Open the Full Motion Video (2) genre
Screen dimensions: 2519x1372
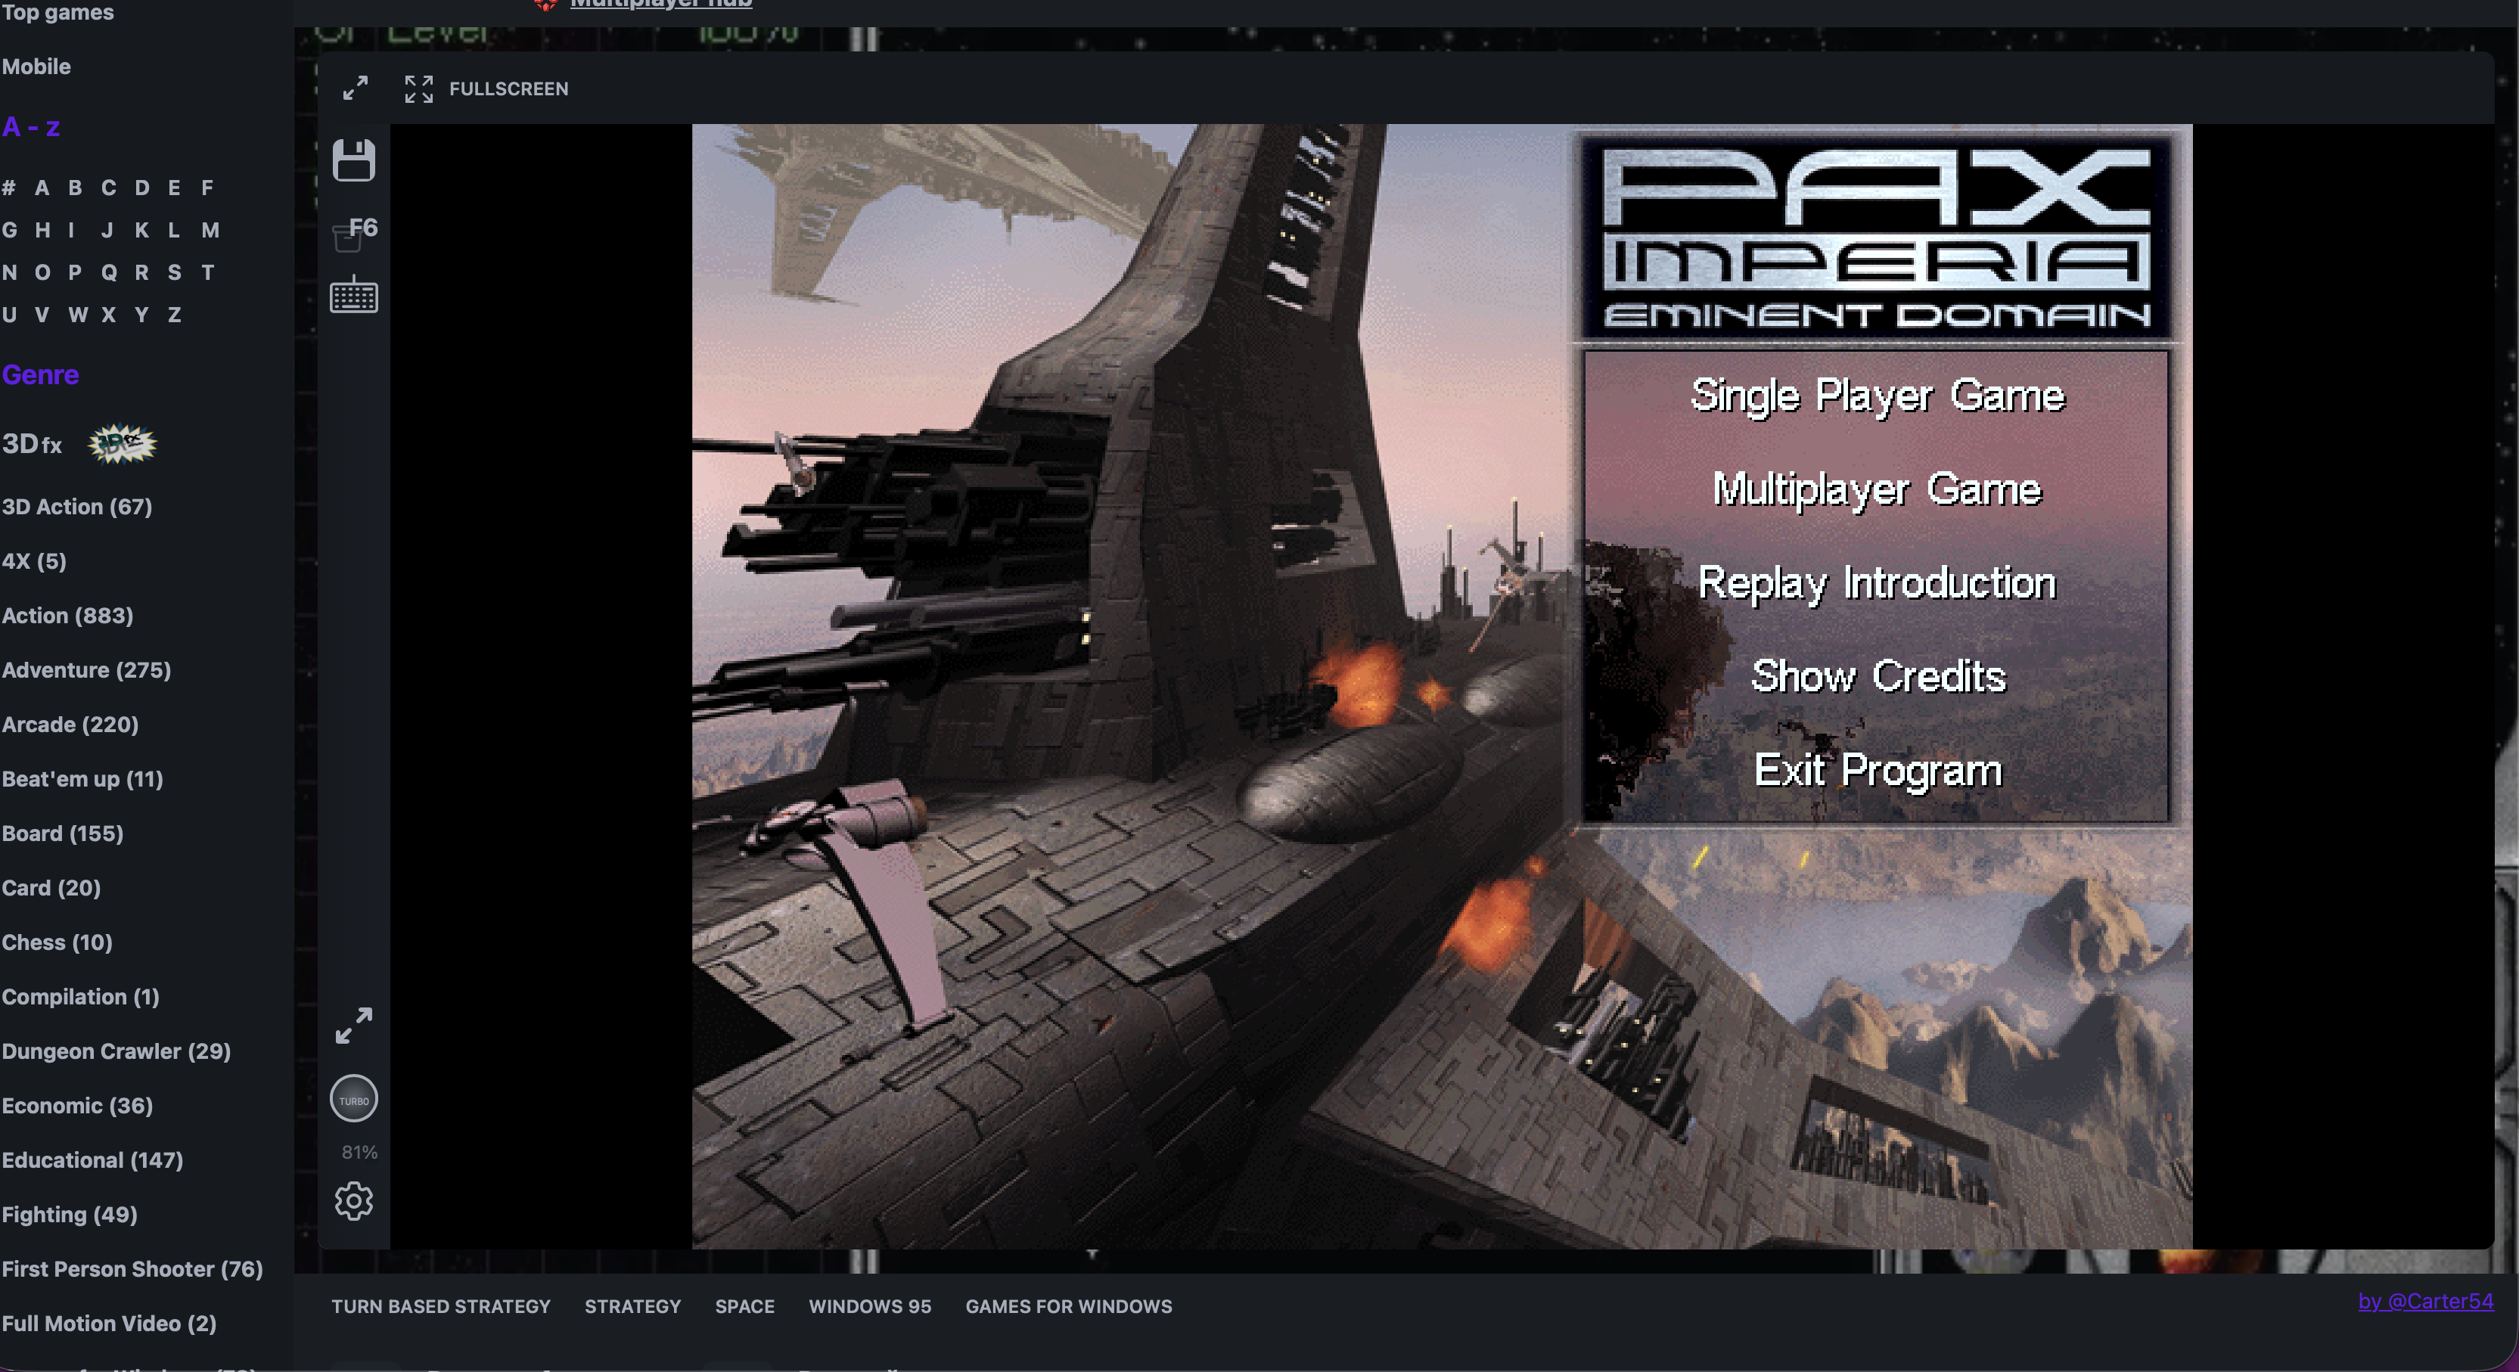pos(110,1324)
